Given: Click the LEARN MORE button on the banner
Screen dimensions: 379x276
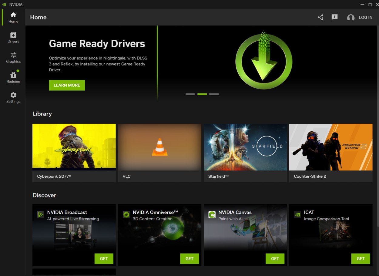Looking at the screenshot, I should (x=67, y=85).
